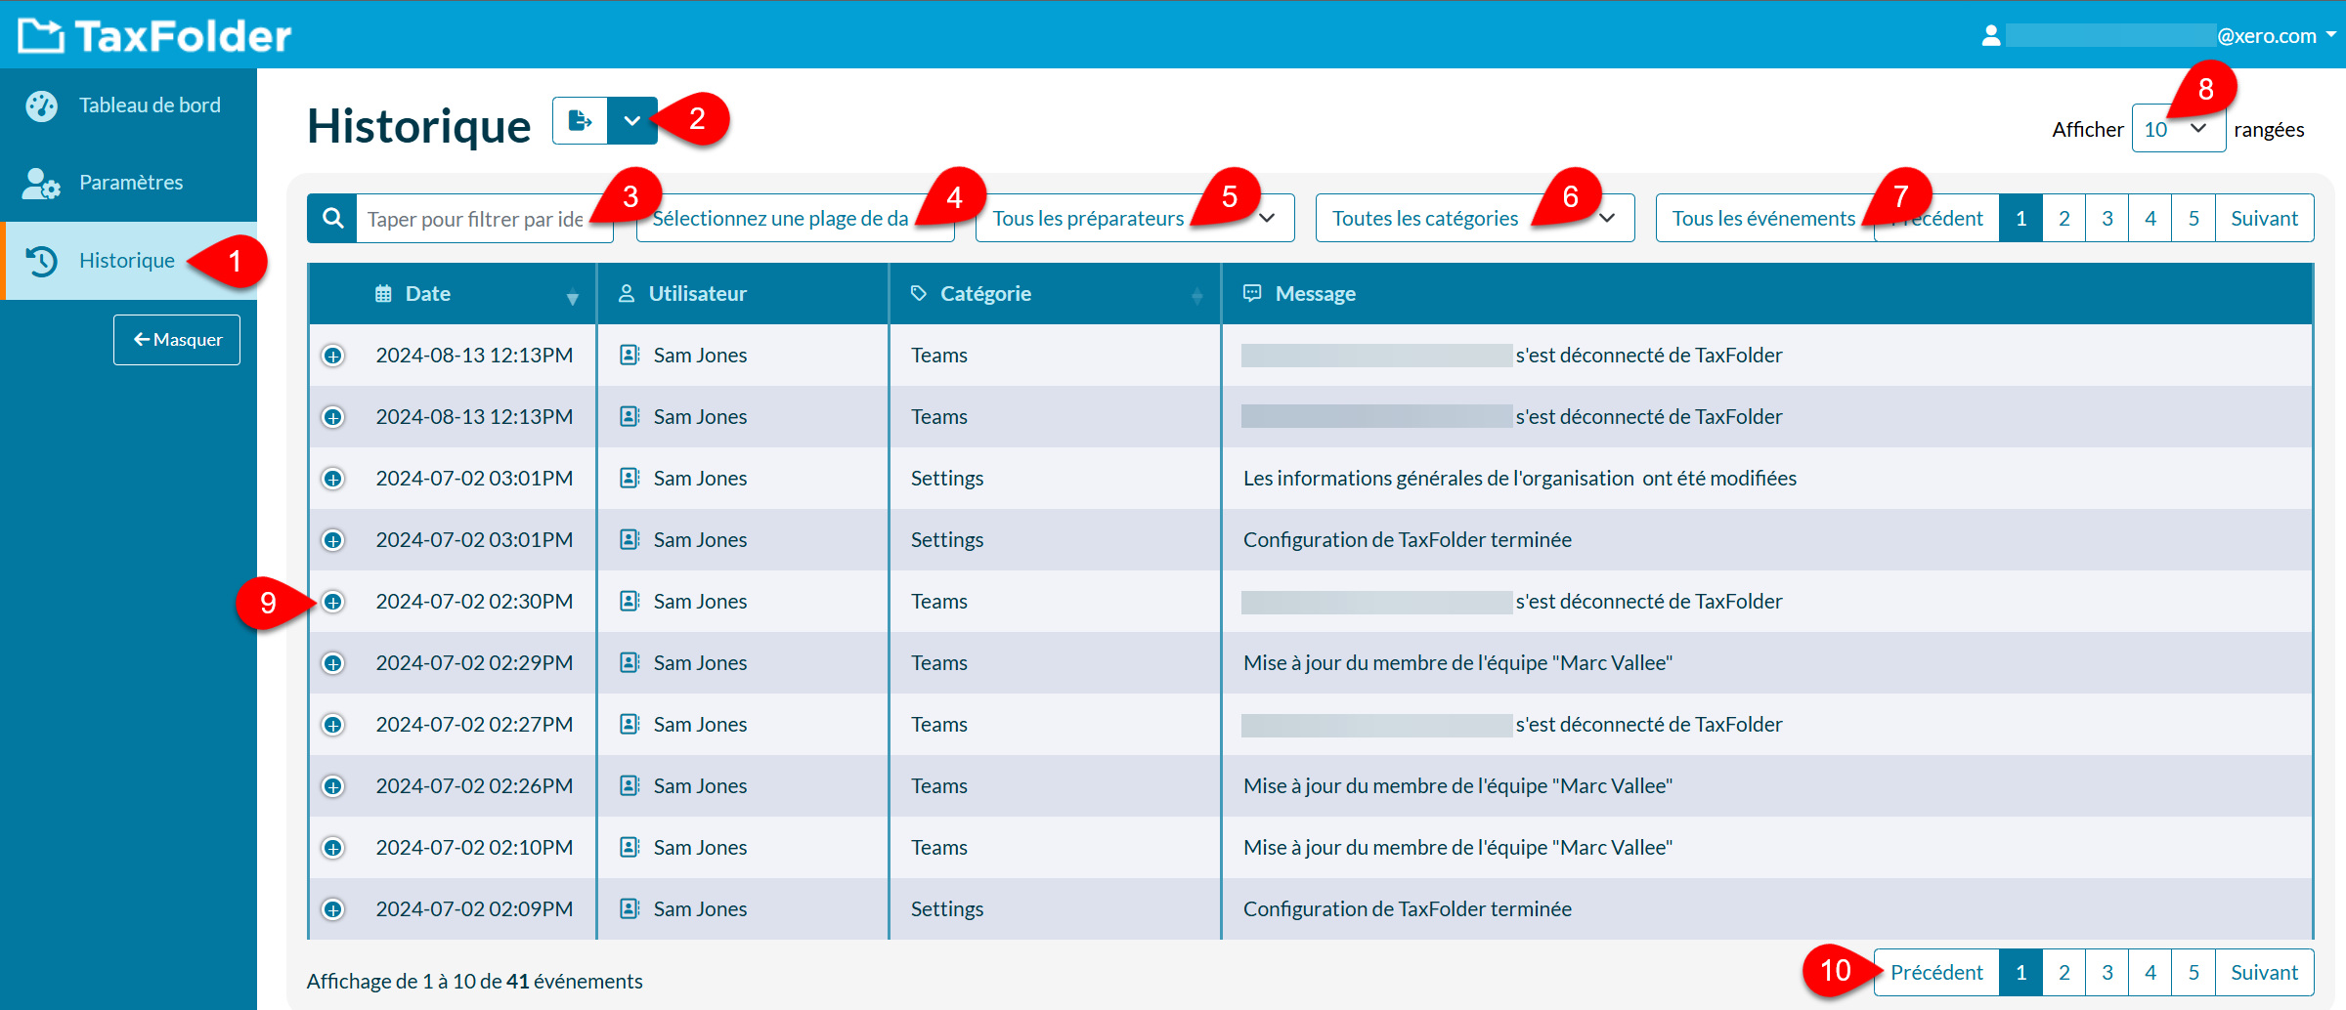Click user icon in 02:30PM row
The width and height of the screenshot is (2346, 1010).
[x=630, y=601]
